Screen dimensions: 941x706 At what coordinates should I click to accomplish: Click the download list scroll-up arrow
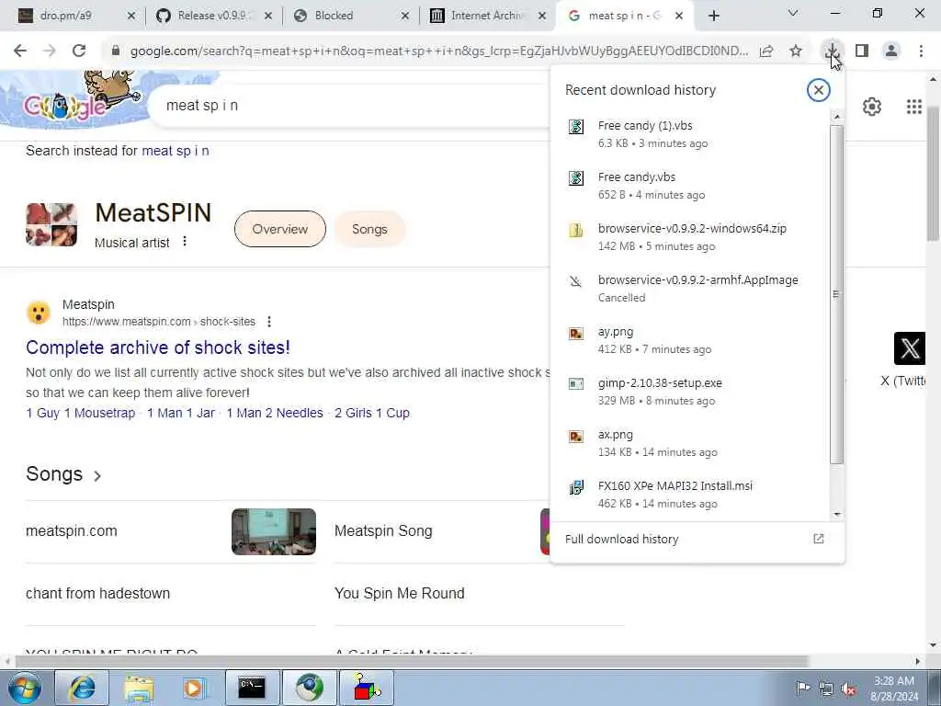click(837, 117)
